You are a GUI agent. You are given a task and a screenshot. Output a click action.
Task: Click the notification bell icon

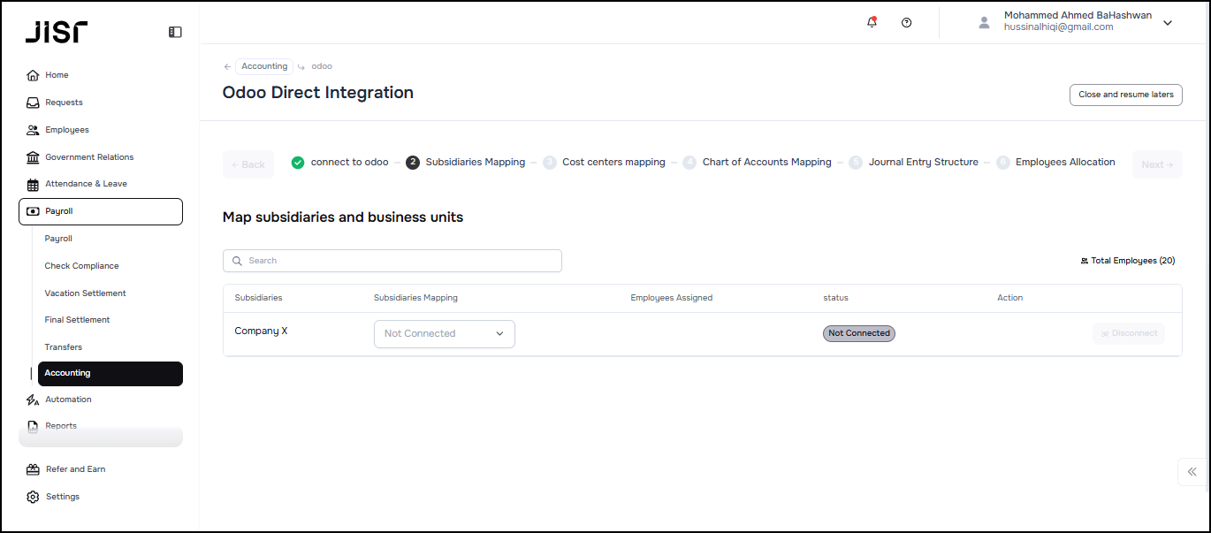872,23
